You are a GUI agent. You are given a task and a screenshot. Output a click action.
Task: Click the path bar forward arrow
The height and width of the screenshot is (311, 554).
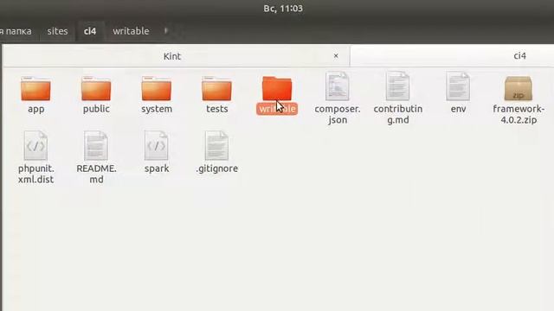pos(165,31)
